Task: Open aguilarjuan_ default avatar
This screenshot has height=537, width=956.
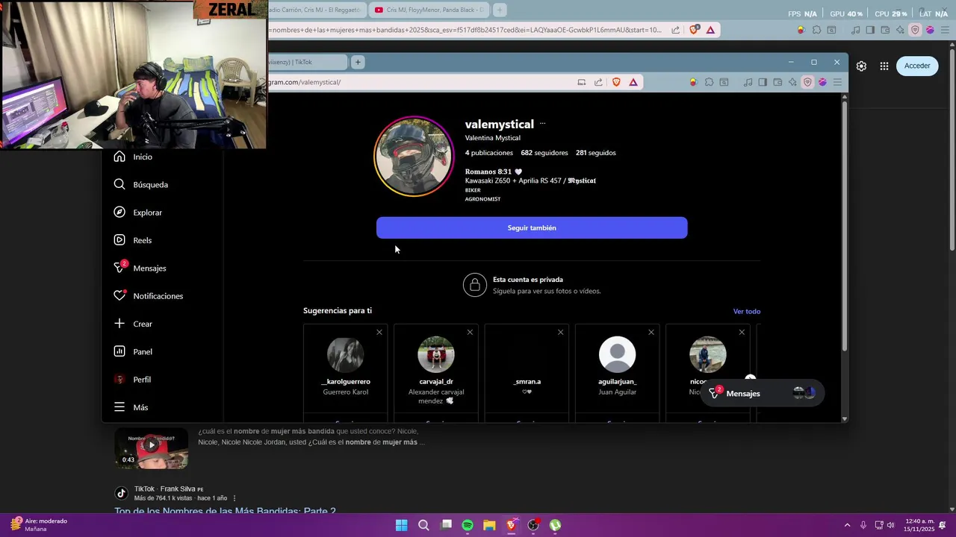Action: 618,354
